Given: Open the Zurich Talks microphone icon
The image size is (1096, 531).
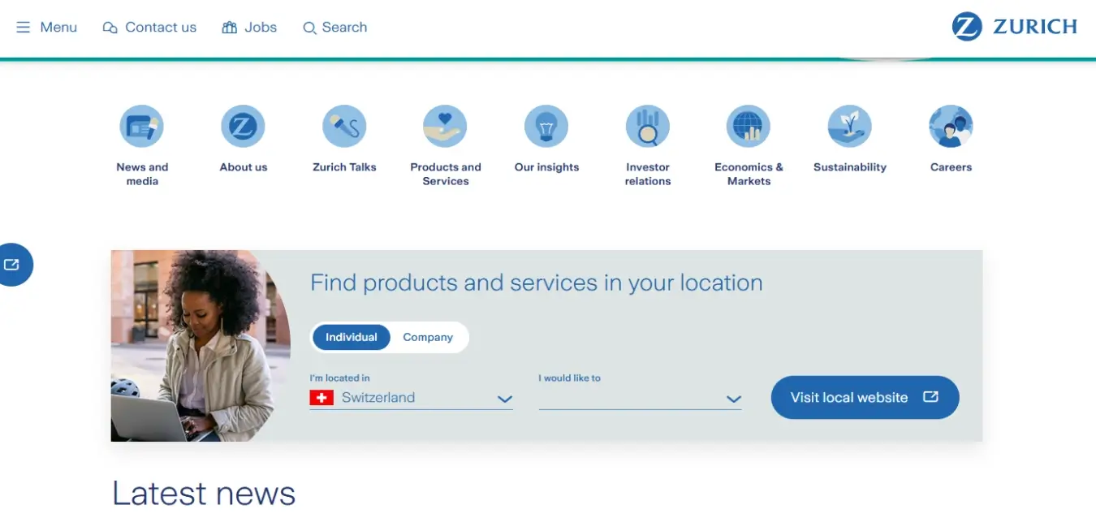Looking at the screenshot, I should [x=344, y=127].
